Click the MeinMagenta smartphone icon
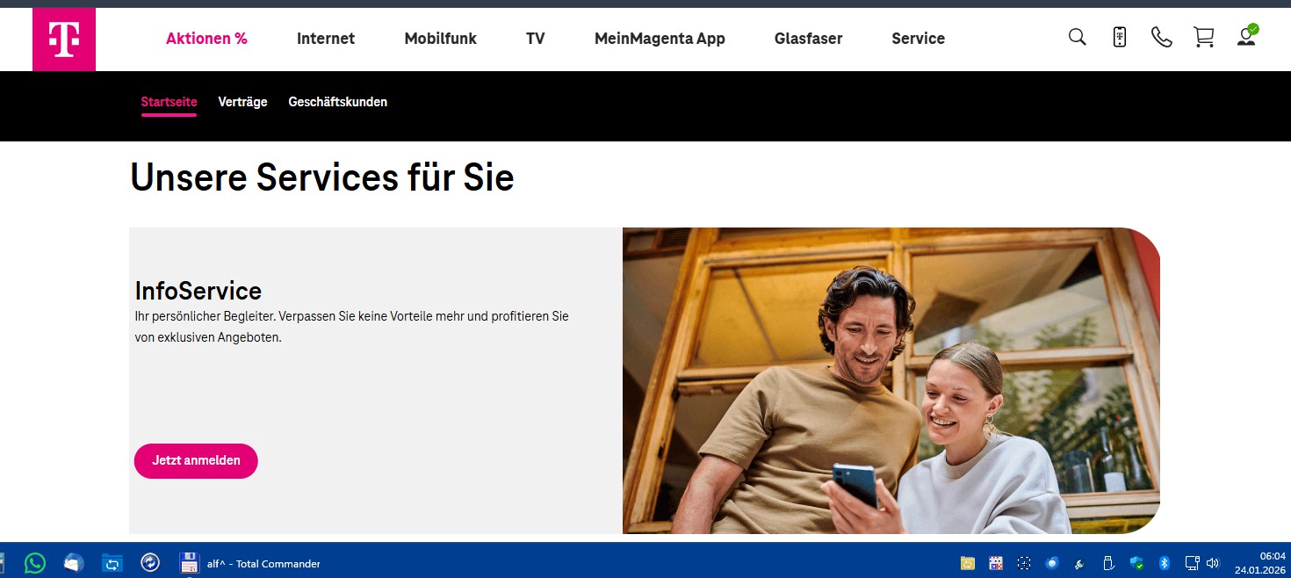The width and height of the screenshot is (1291, 578). click(x=1119, y=37)
